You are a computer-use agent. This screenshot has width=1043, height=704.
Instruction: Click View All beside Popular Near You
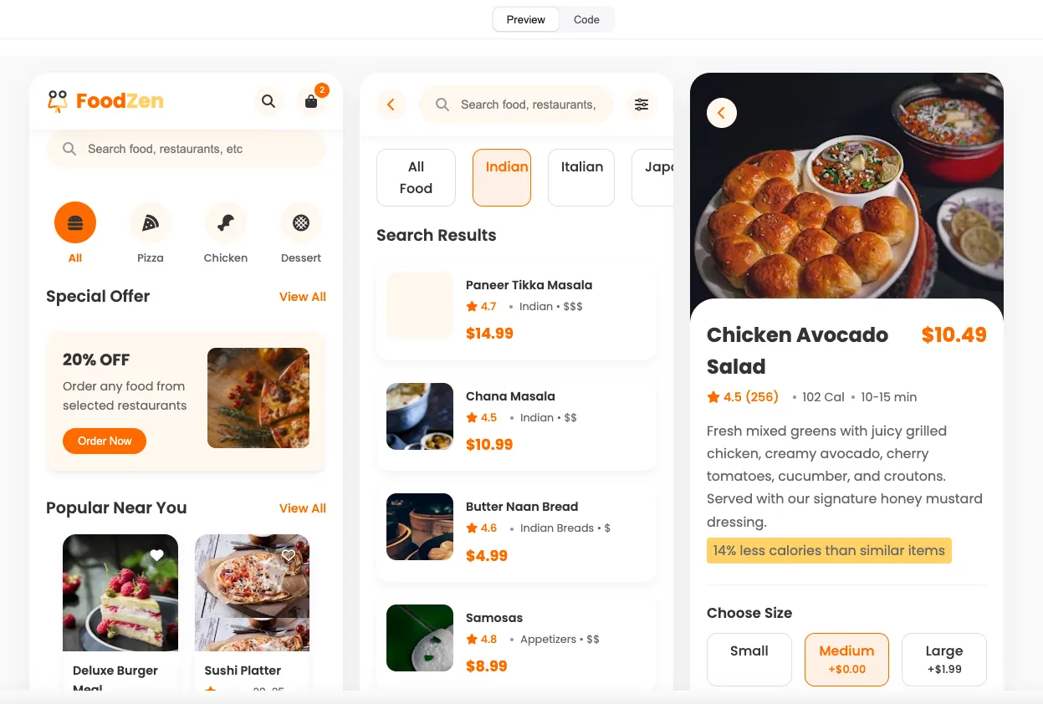pos(302,508)
